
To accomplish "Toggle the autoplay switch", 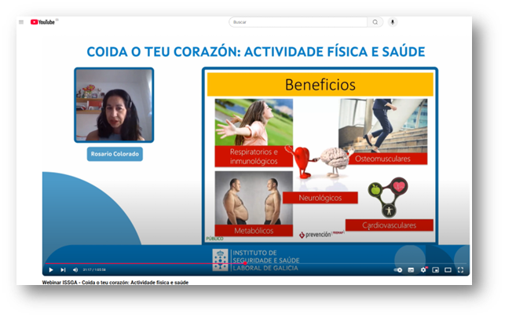I will pyautogui.click(x=399, y=270).
